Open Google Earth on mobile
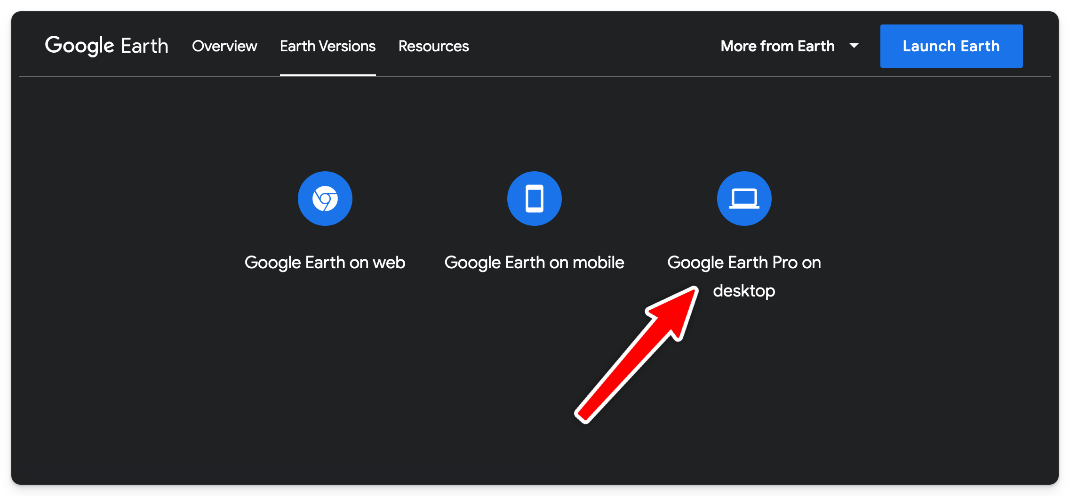The width and height of the screenshot is (1070, 496). click(534, 262)
